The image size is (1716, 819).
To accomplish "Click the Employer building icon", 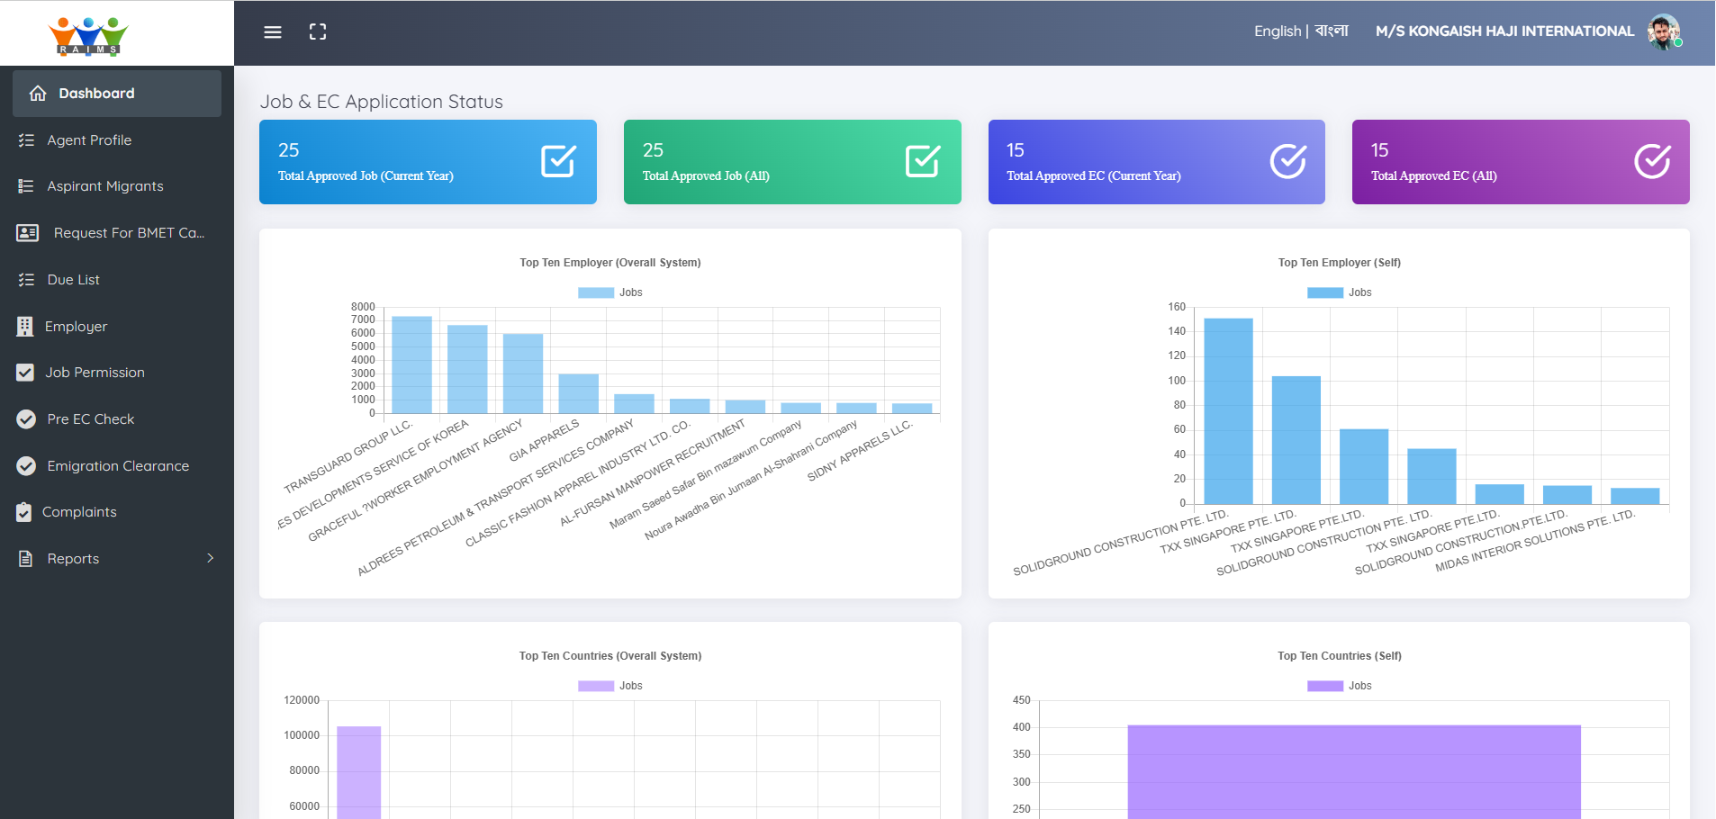I will [25, 327].
